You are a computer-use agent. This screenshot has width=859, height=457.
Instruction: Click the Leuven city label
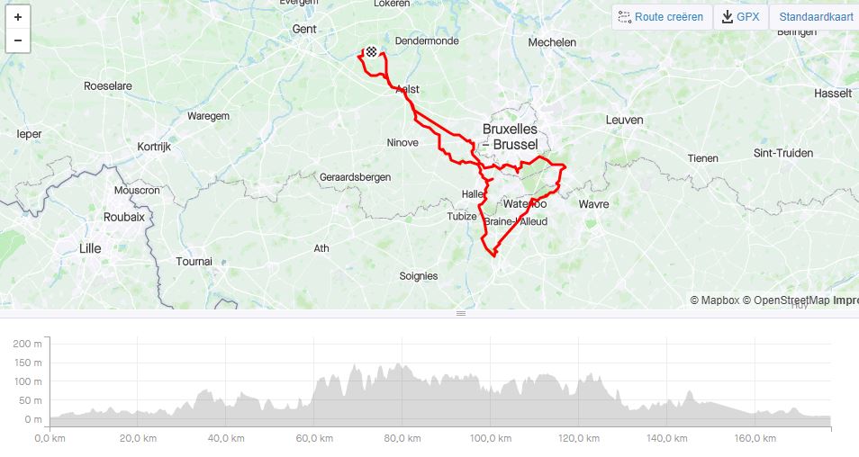pos(625,120)
